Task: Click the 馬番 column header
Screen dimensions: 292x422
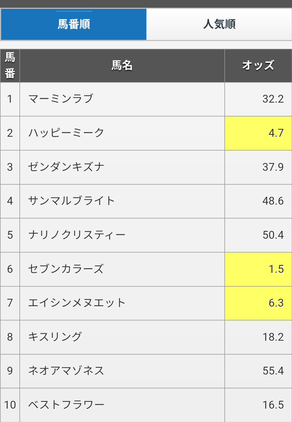Action: pyautogui.click(x=10, y=66)
